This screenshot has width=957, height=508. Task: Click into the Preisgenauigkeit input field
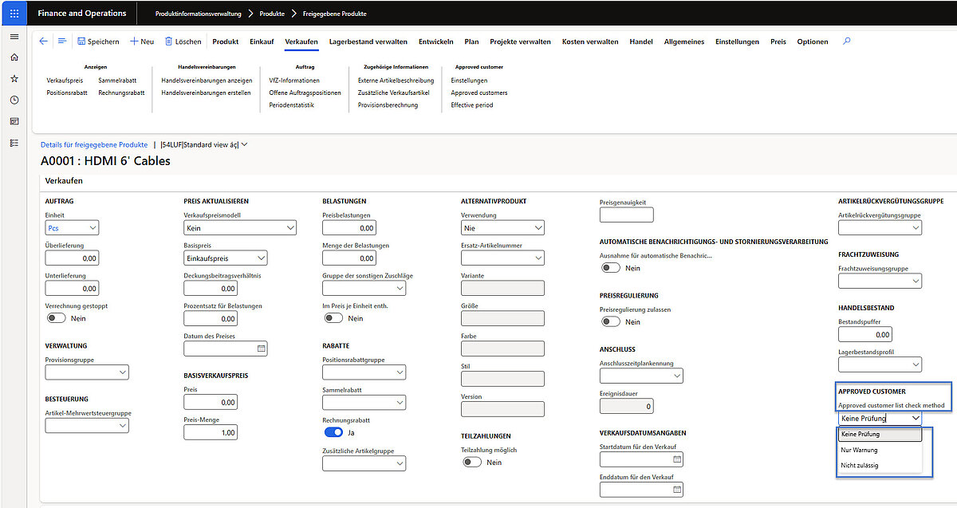626,215
